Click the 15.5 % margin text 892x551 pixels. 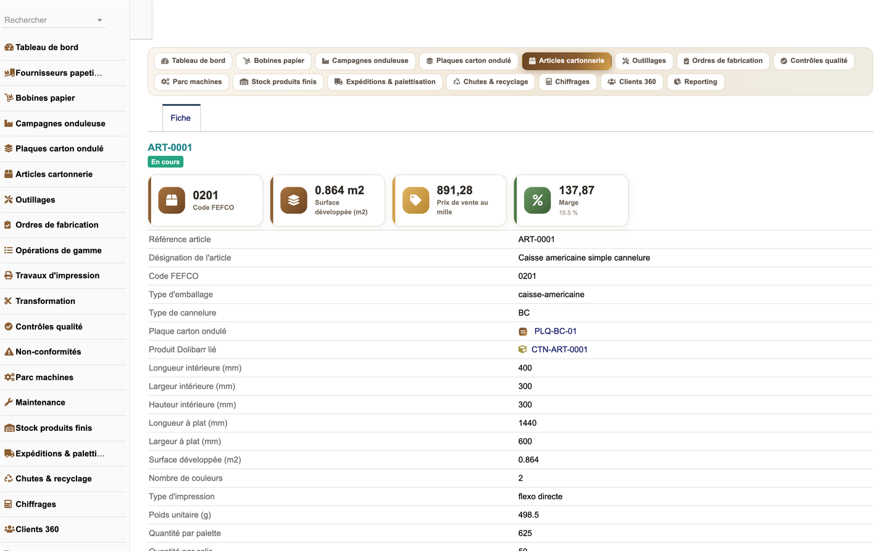(x=569, y=213)
